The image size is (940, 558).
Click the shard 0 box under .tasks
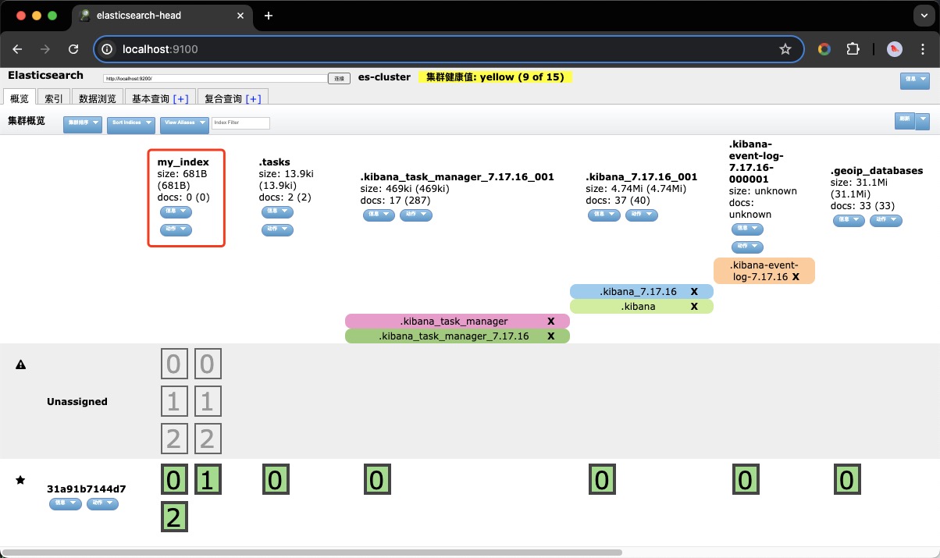point(275,479)
